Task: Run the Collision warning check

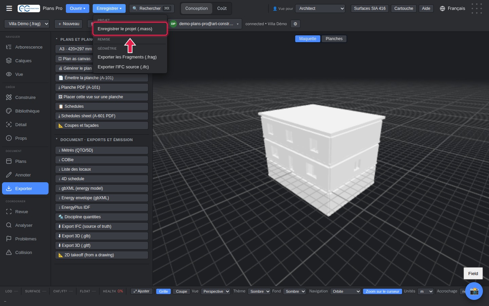Action: 25,253
